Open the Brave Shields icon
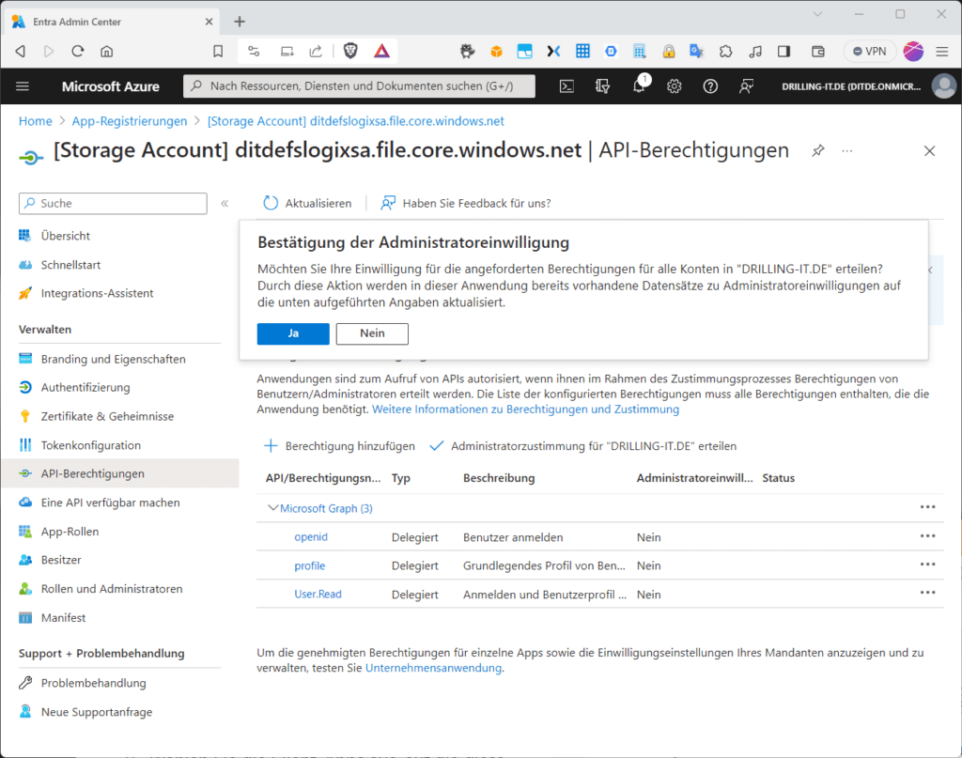 [x=350, y=51]
